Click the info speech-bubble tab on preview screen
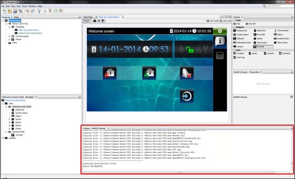295x179 pixels. click(x=220, y=41)
